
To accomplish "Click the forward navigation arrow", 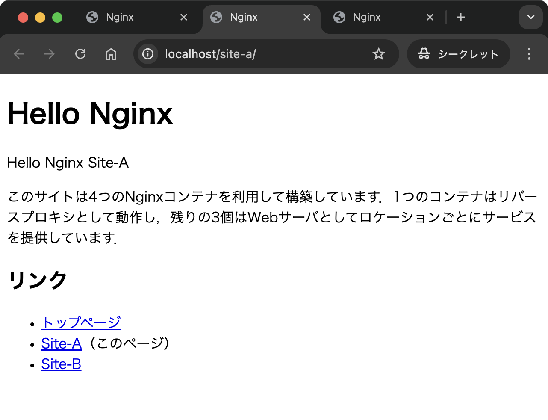I will pyautogui.click(x=50, y=54).
